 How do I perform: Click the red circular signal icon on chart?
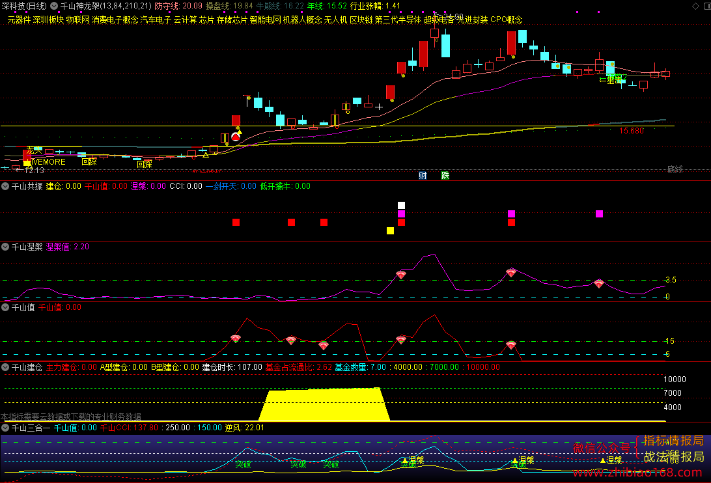coord(236,137)
